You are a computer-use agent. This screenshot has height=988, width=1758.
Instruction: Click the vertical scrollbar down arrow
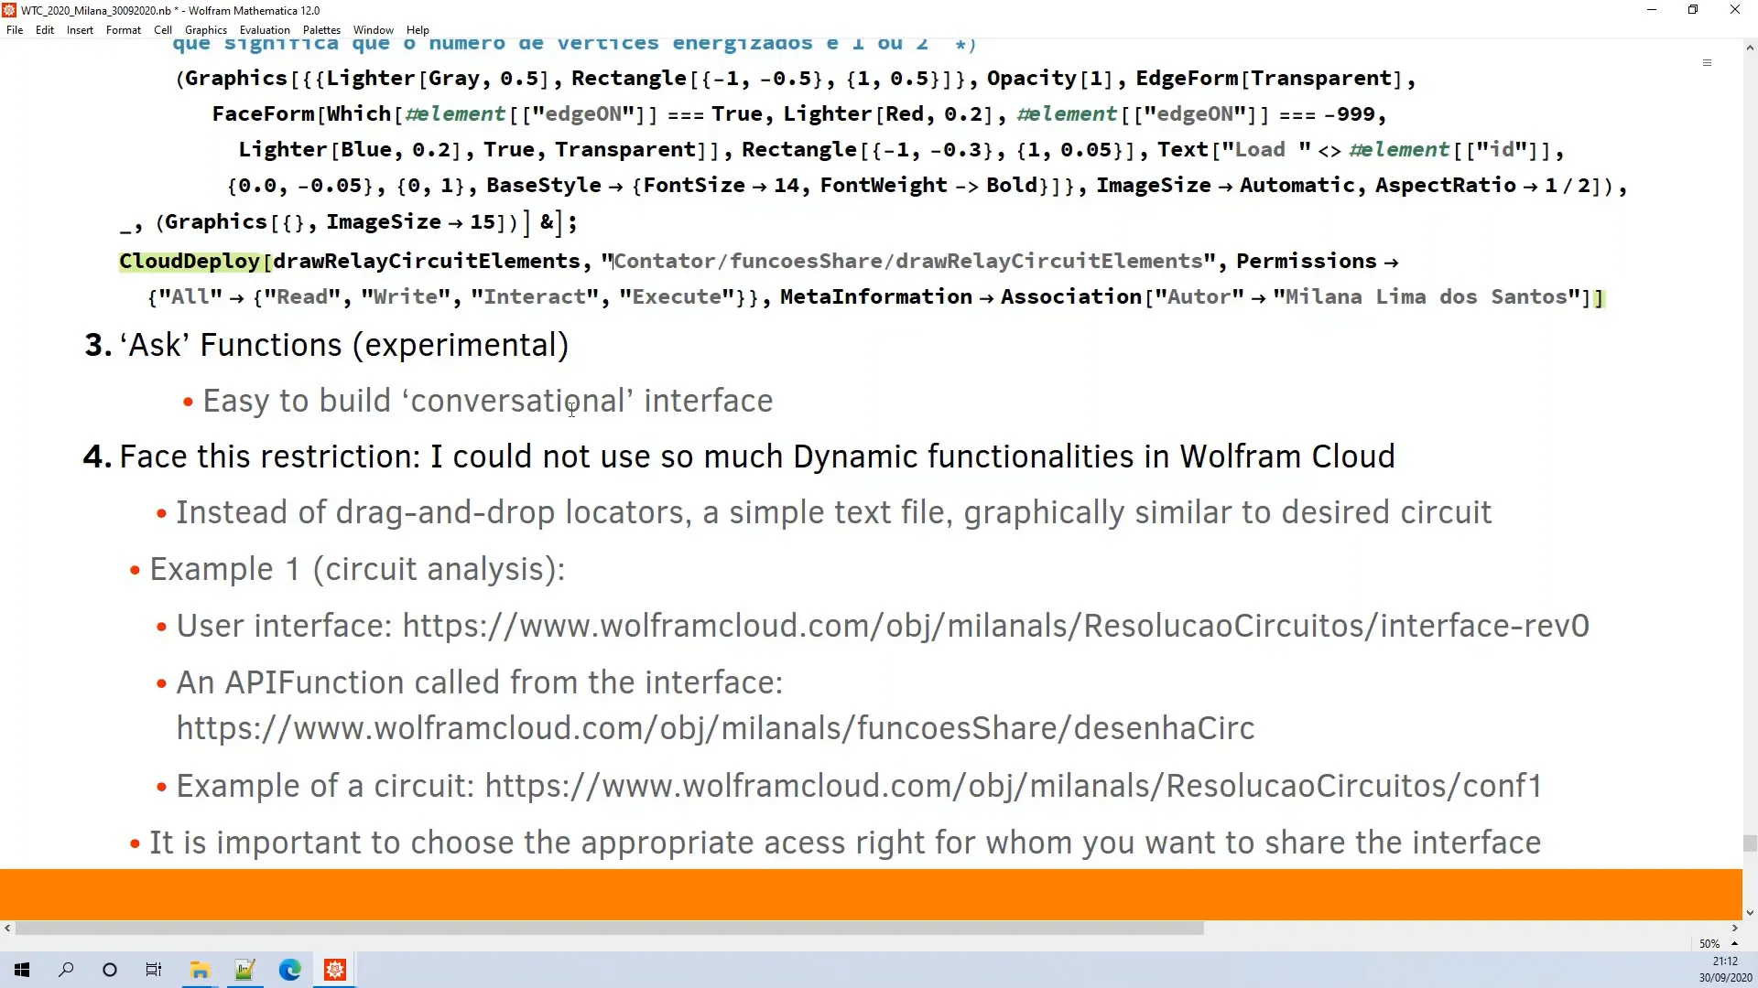tap(1750, 912)
